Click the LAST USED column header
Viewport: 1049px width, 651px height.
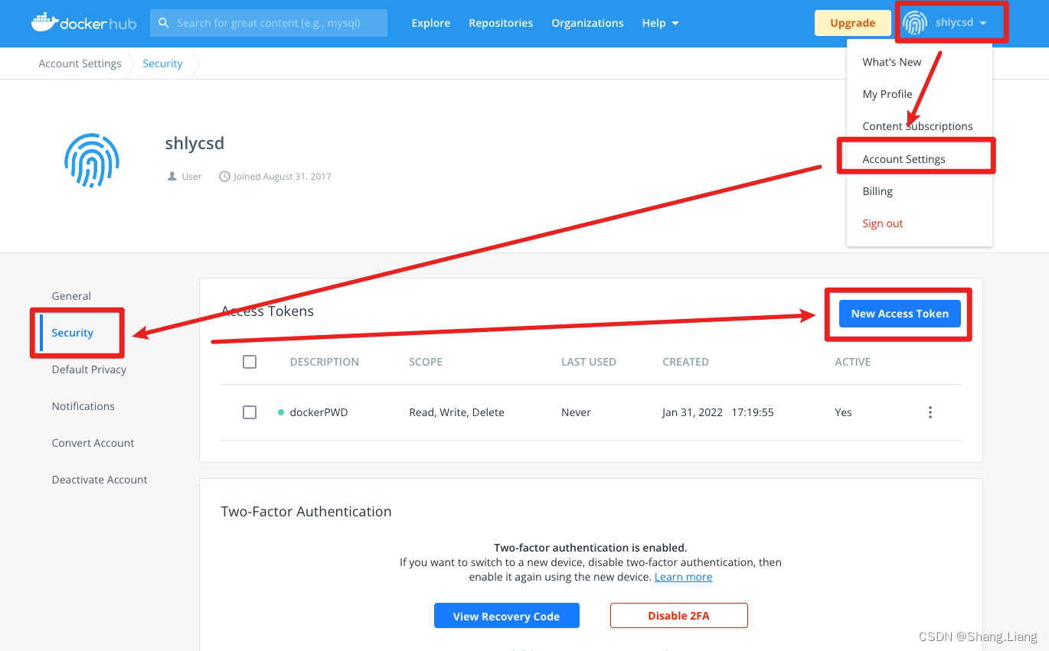pyautogui.click(x=589, y=362)
